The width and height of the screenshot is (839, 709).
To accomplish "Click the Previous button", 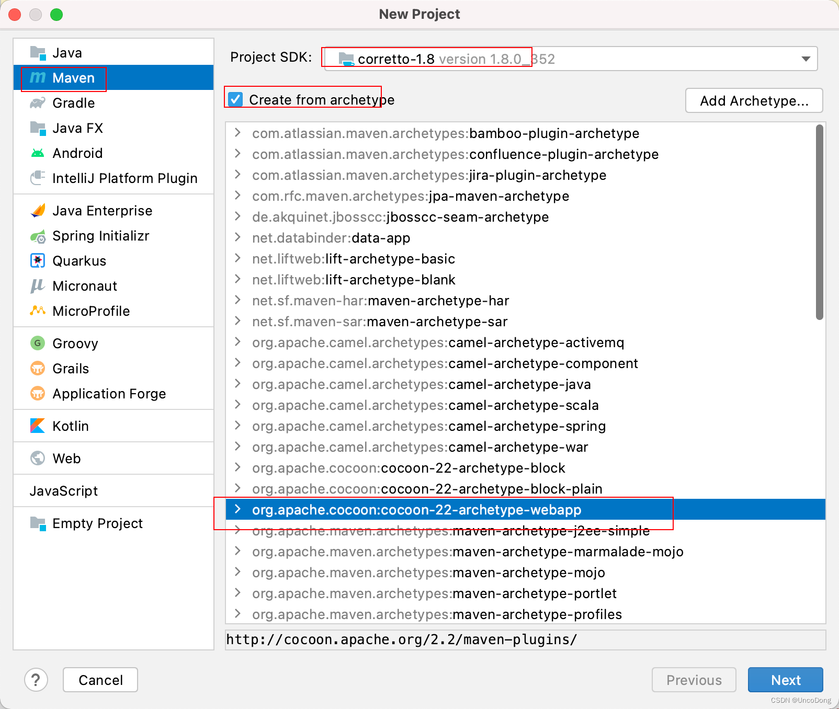I will point(694,680).
